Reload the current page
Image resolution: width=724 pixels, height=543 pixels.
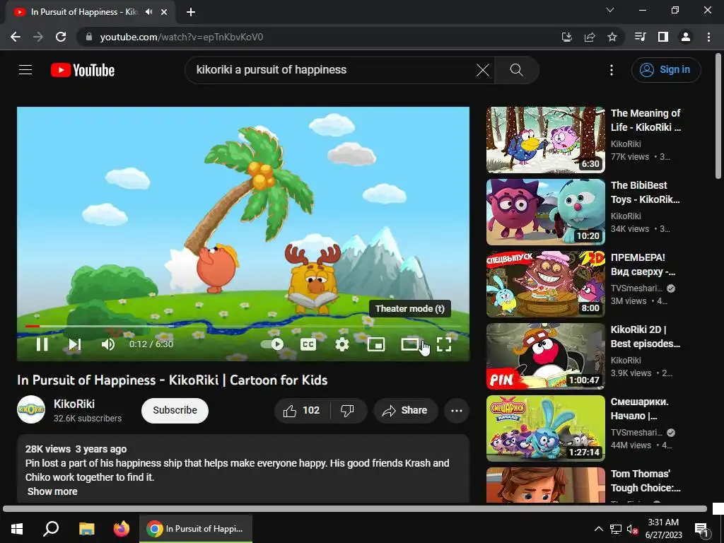coord(61,37)
